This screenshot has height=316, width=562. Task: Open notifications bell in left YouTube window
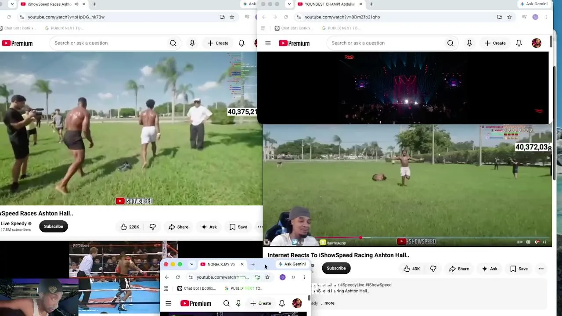click(241, 43)
